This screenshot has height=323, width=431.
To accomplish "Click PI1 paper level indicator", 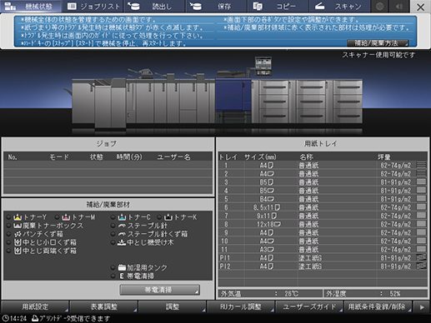I will (421, 257).
